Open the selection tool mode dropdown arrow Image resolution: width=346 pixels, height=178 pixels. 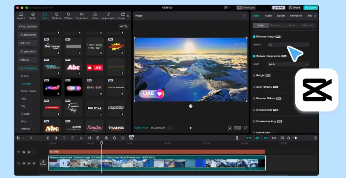[x=23, y=138]
